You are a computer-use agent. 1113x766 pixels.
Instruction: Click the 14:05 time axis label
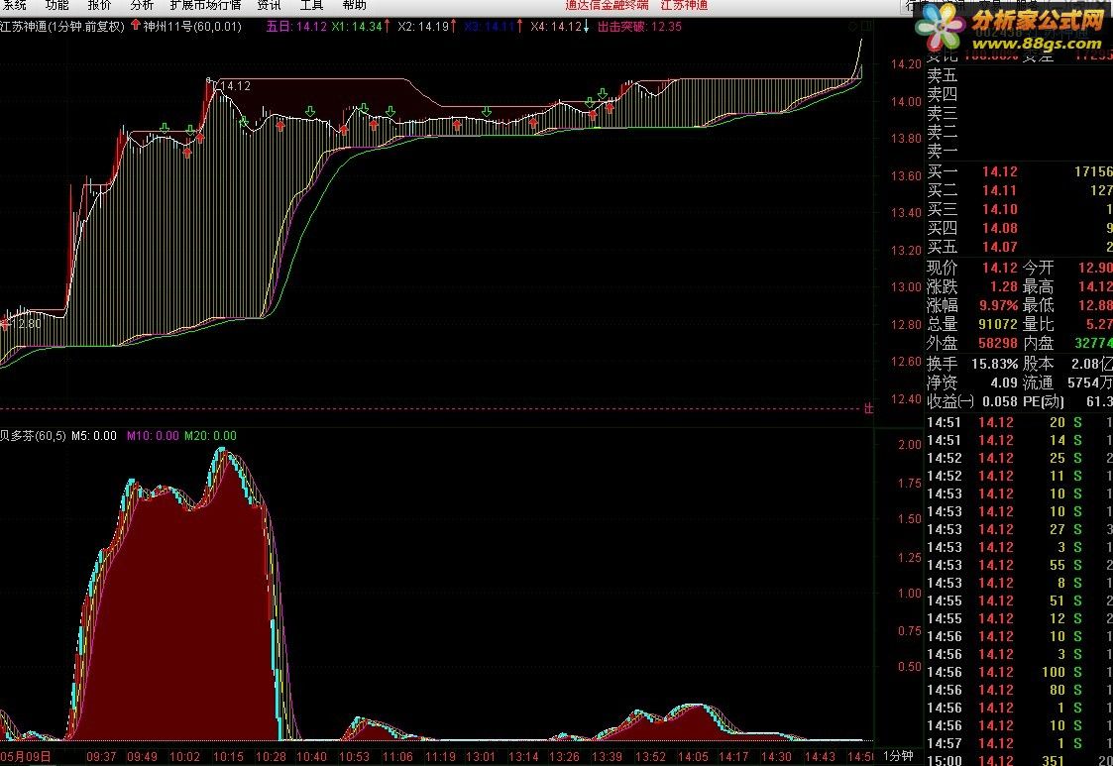tap(693, 757)
